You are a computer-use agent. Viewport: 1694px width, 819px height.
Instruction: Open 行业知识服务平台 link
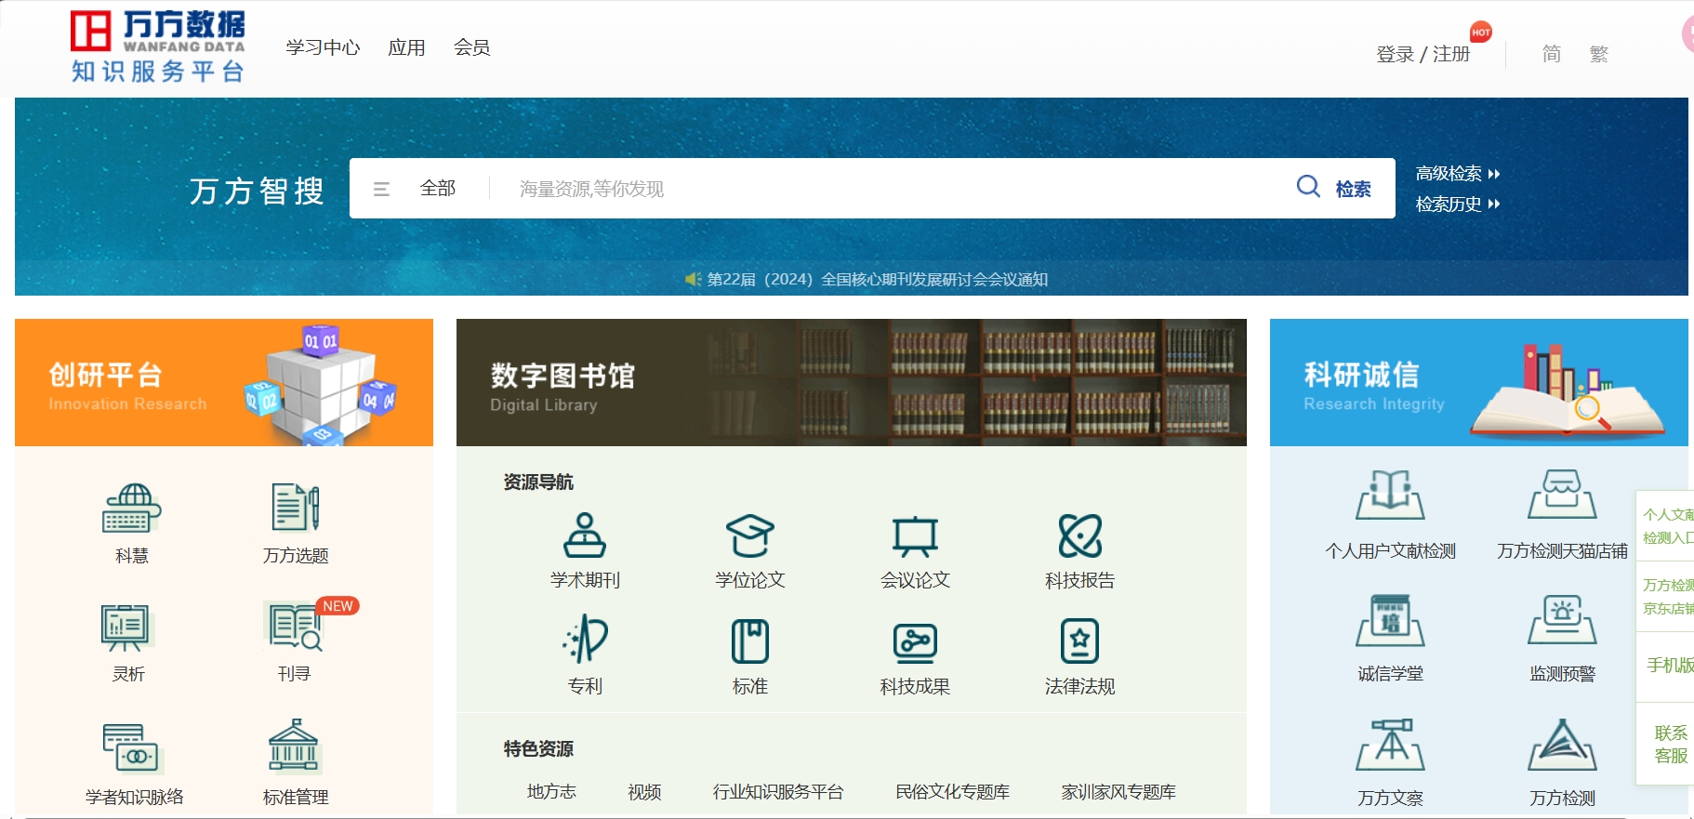(x=777, y=792)
